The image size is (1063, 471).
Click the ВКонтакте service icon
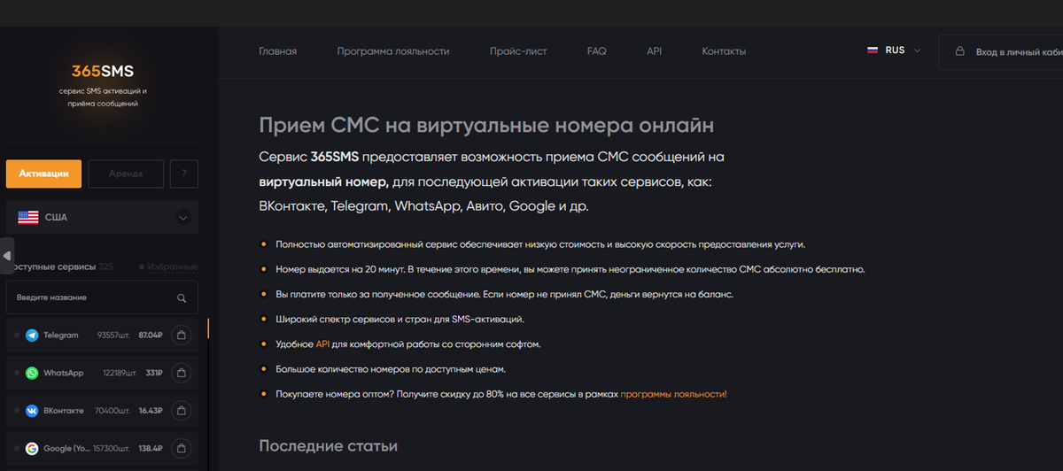[32, 411]
